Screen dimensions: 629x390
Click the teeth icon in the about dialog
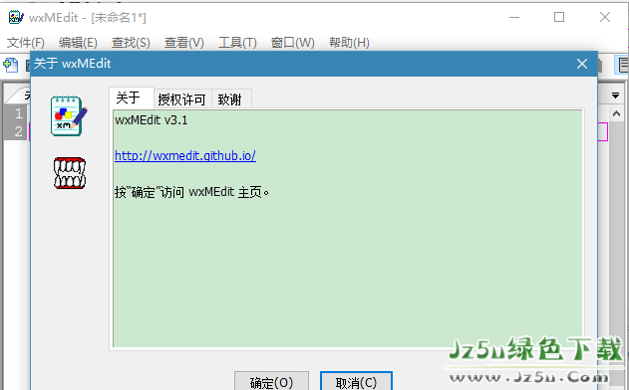(x=70, y=173)
